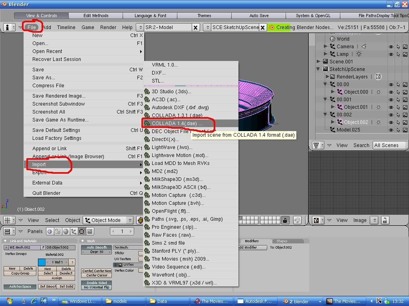Click the Camera data icon in outliner
The image size is (409, 306).
point(364,46)
